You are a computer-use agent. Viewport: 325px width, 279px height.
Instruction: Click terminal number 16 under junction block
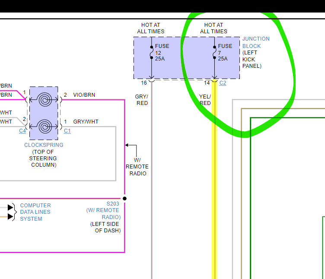click(143, 83)
